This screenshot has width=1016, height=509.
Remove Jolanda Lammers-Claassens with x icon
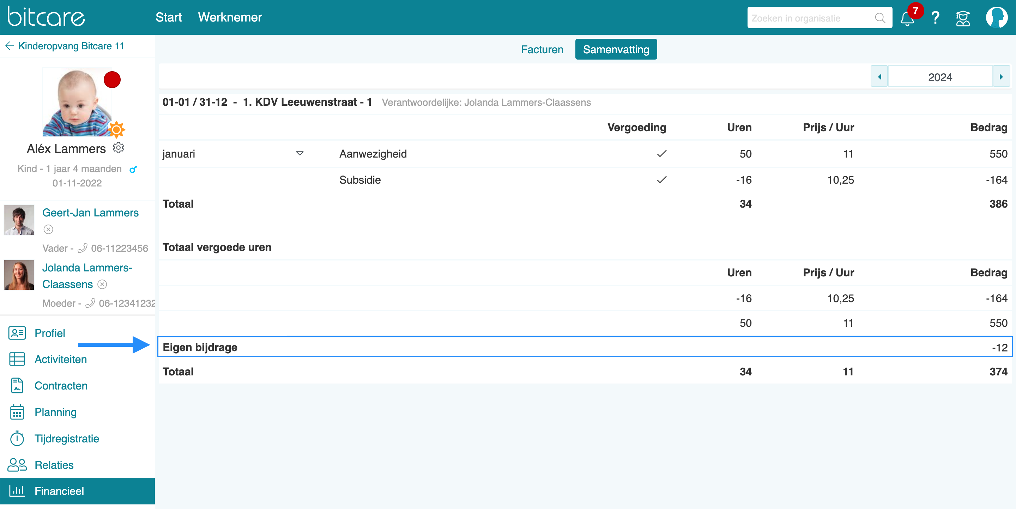(102, 284)
